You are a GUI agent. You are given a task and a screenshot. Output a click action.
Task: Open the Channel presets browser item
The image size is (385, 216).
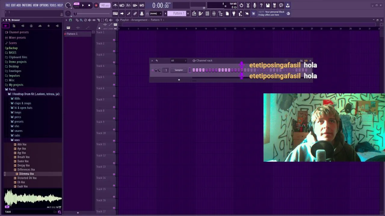coord(19,32)
